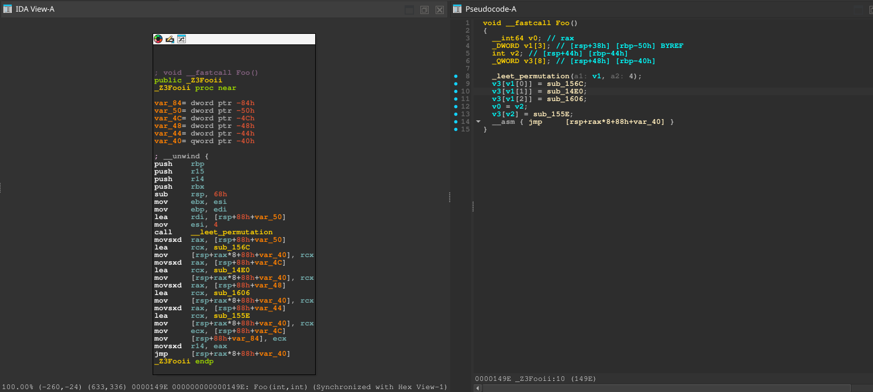Maximize the IDA View-A panel

[x=409, y=9]
